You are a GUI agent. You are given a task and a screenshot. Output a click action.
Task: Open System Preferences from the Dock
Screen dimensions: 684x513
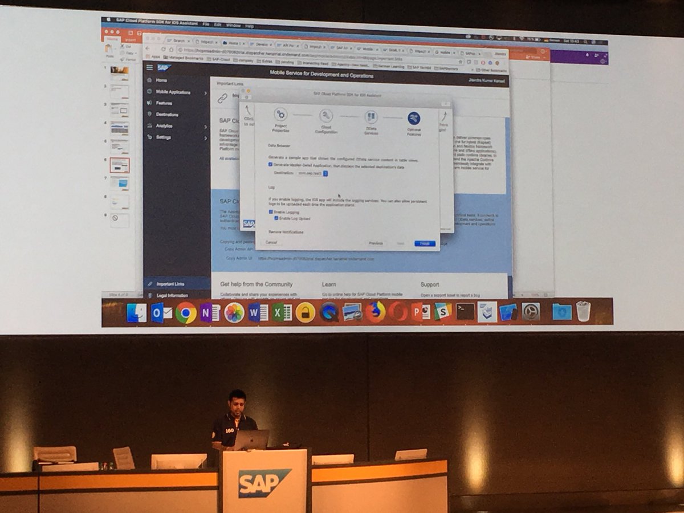(531, 311)
